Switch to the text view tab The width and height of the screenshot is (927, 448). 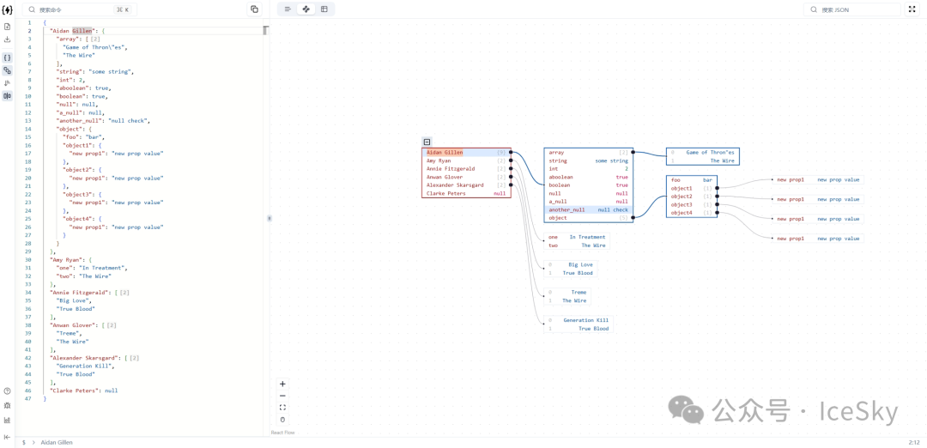coord(288,9)
